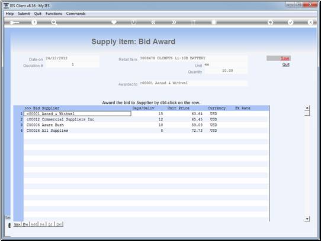The width and height of the screenshot is (321, 241).
Task: Click the checkmark submit icon
Action: [290, 23]
